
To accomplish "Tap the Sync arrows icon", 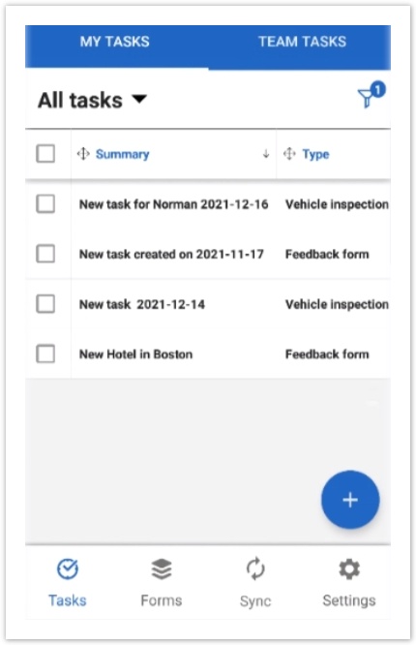I will [255, 569].
